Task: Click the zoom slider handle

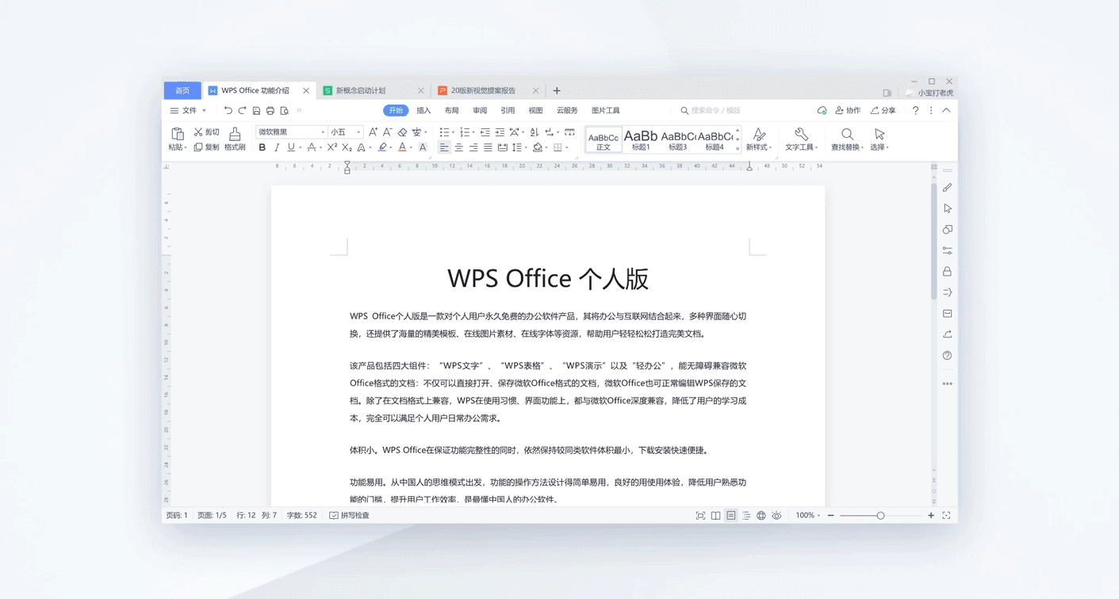Action: (880, 515)
